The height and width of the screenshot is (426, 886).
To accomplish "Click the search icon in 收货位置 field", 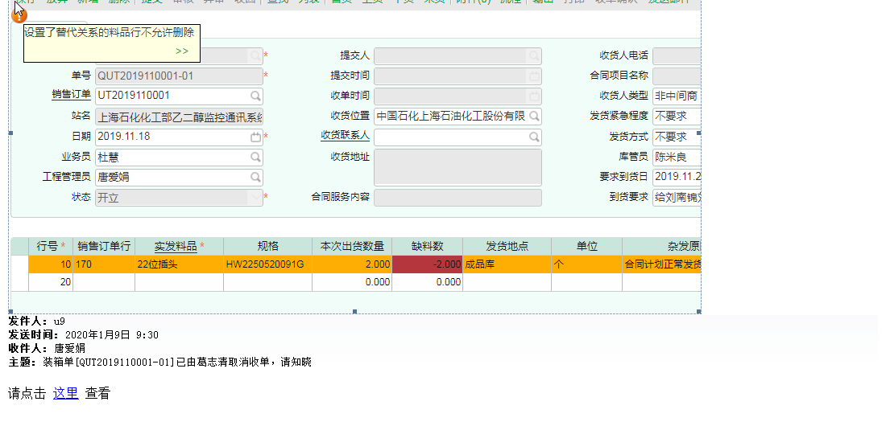I will pos(534,117).
